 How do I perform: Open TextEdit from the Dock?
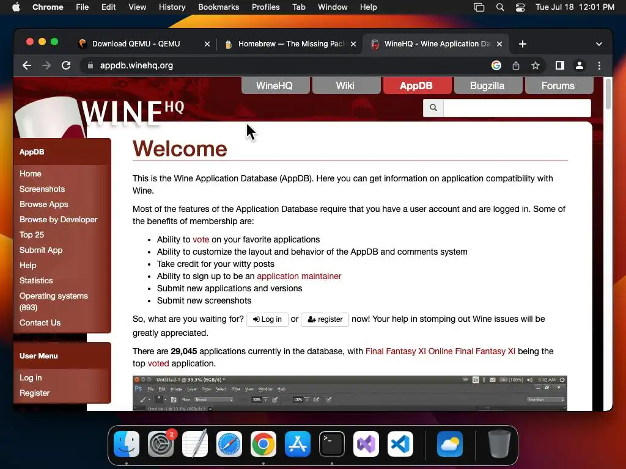(x=195, y=444)
